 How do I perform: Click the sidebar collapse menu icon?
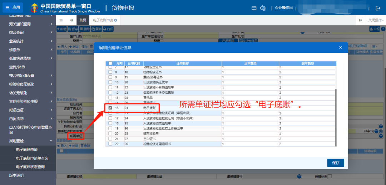pyautogui.click(x=61, y=20)
